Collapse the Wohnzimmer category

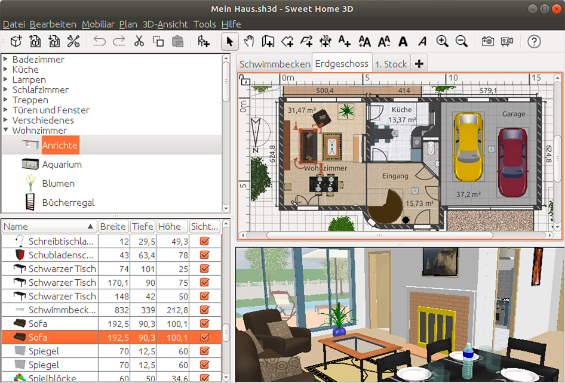pos(6,130)
